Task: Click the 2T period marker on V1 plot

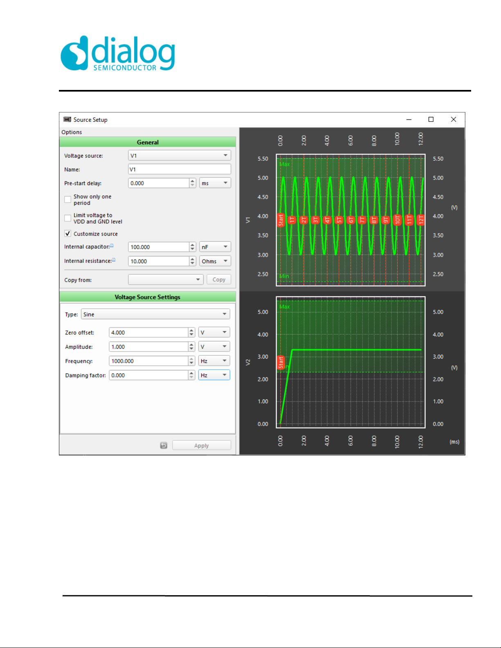Action: tap(304, 220)
